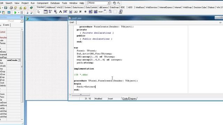Click the Pause program icon
Image resolution: width=223 pixels, height=125 pixels.
[x=22, y=12]
